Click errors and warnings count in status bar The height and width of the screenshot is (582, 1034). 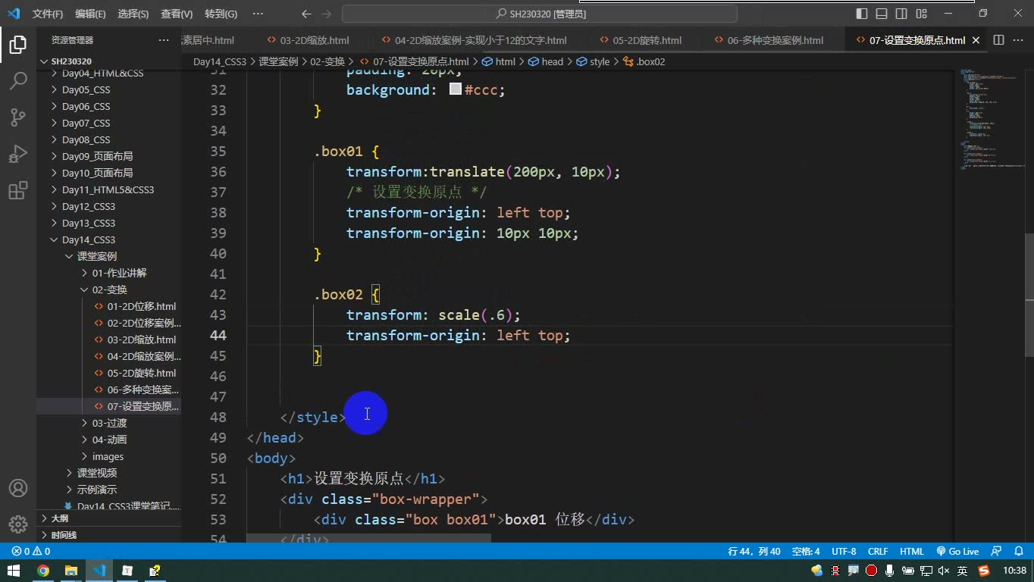click(x=31, y=552)
